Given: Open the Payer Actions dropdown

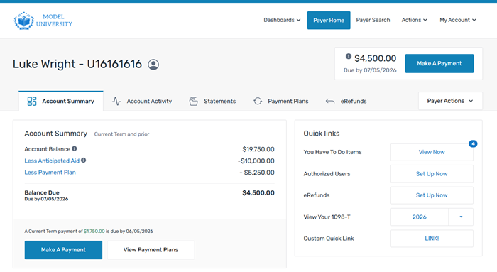Looking at the screenshot, I should tap(450, 101).
